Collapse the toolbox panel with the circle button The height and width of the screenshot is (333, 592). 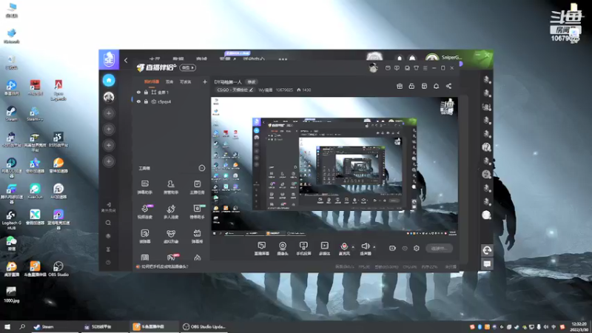(201, 168)
